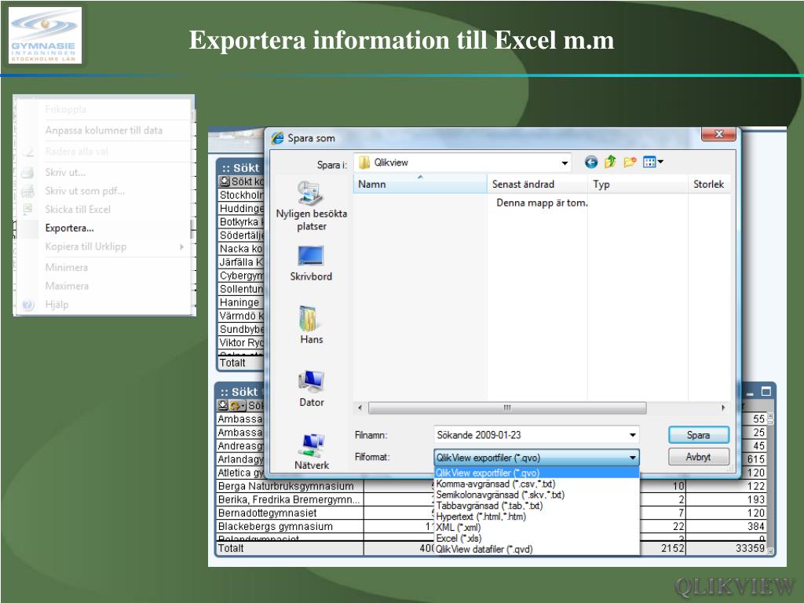Viewport: 804px width, 603px height.
Task: Sort by Storlek column header
Action: 709,184
